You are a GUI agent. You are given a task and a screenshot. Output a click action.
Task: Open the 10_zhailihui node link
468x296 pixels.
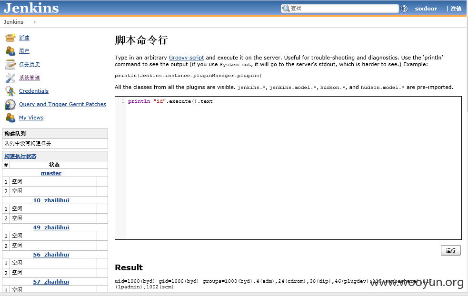click(51, 200)
